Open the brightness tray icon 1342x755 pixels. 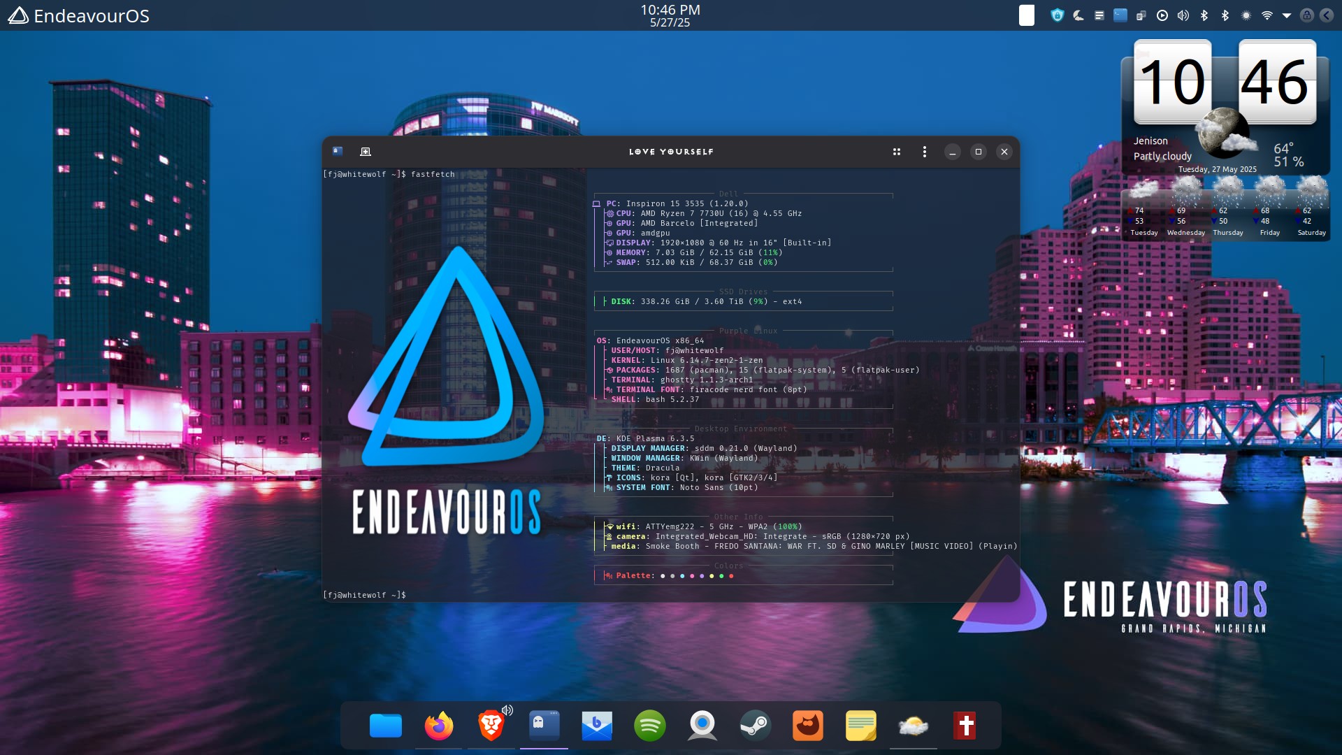click(x=1246, y=15)
